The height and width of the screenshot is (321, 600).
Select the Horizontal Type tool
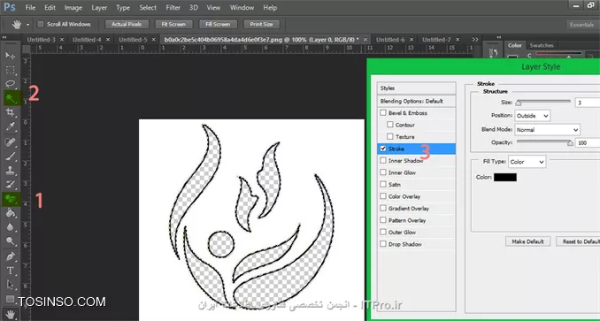10,271
